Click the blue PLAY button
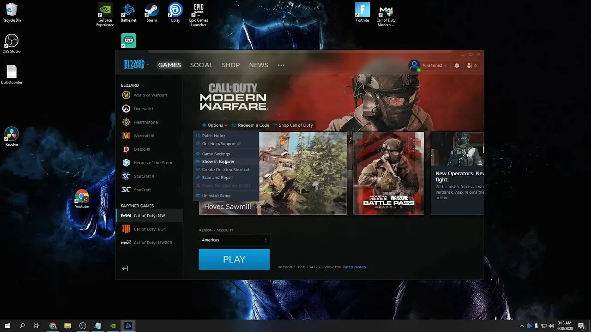This screenshot has width=591, height=332. [234, 260]
